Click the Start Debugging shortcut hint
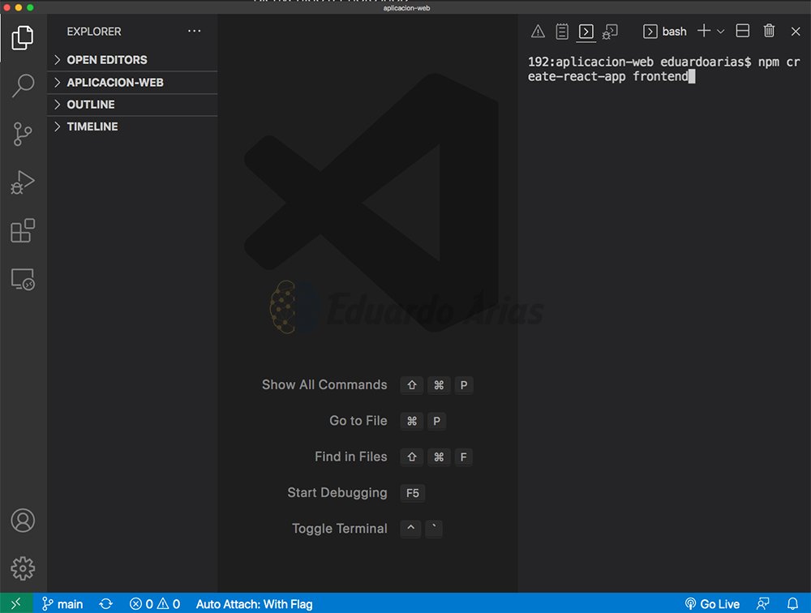811x613 pixels. [x=356, y=492]
